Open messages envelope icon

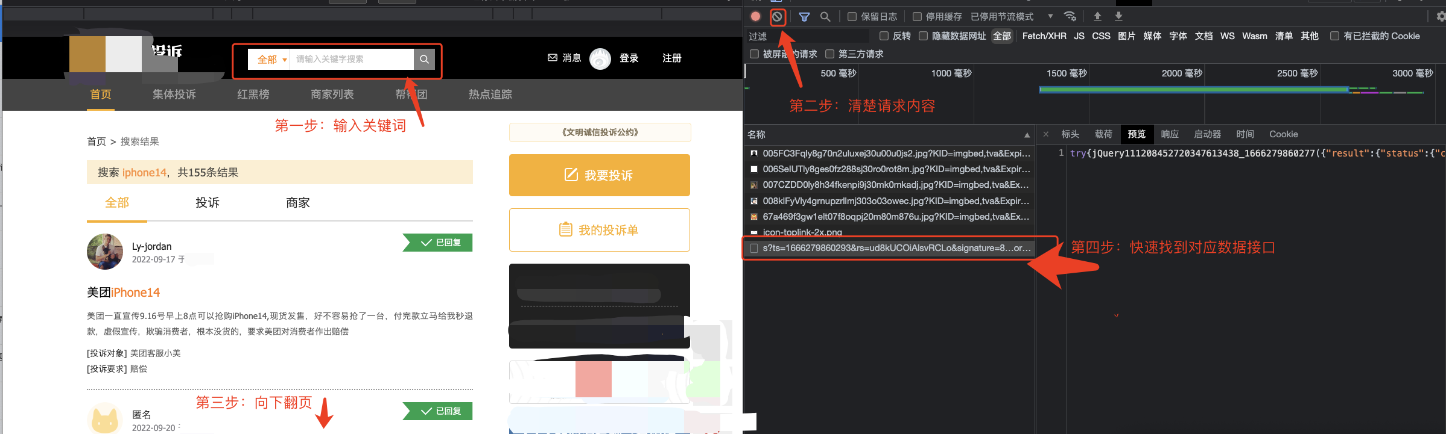552,58
